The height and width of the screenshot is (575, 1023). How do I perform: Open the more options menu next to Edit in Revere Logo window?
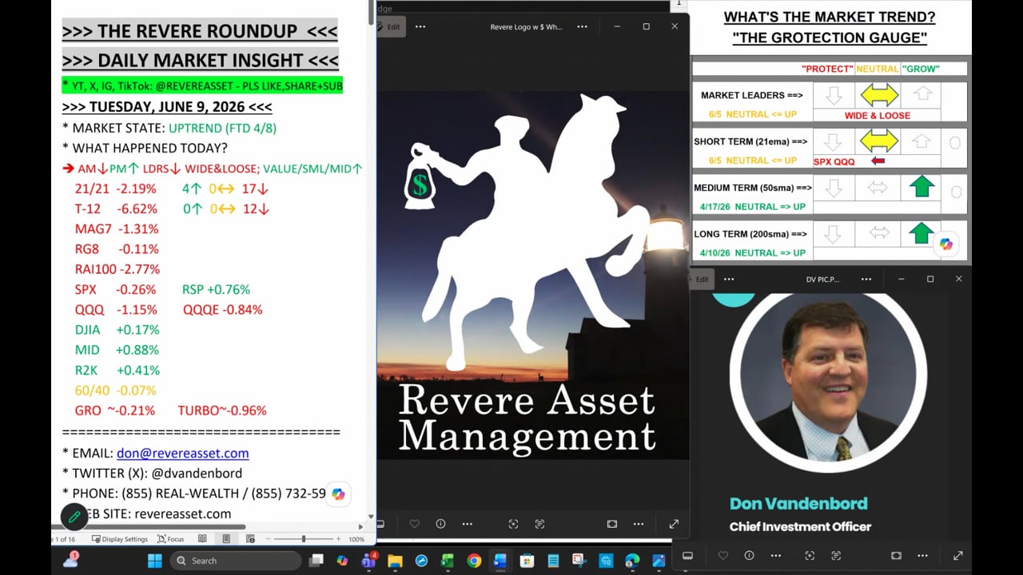(x=420, y=26)
